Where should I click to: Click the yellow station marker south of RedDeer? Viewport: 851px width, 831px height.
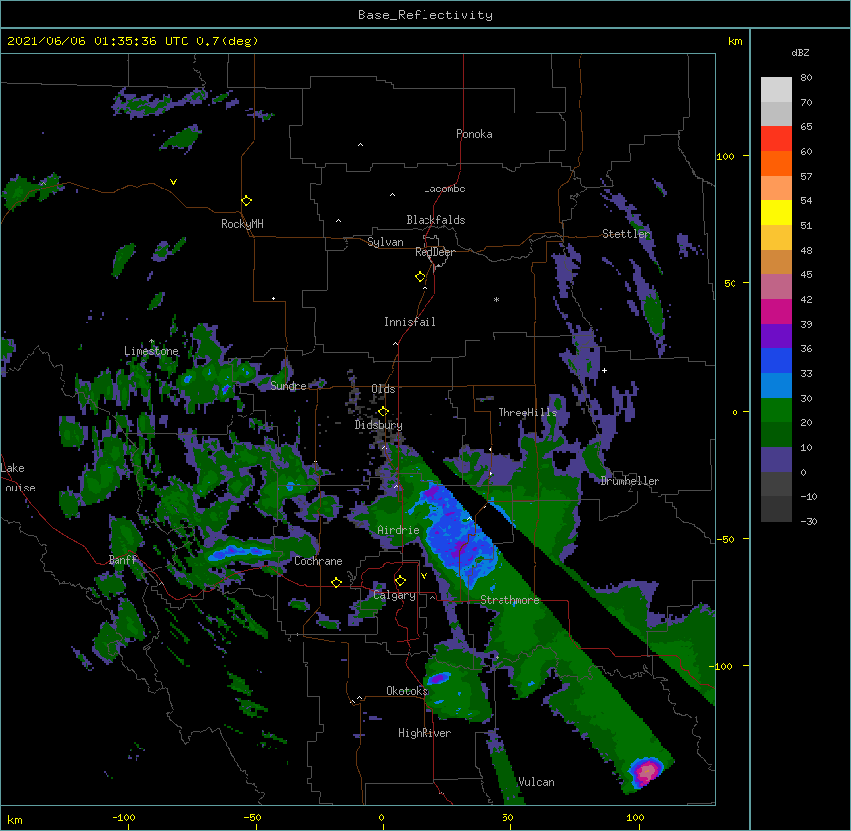[x=420, y=277]
